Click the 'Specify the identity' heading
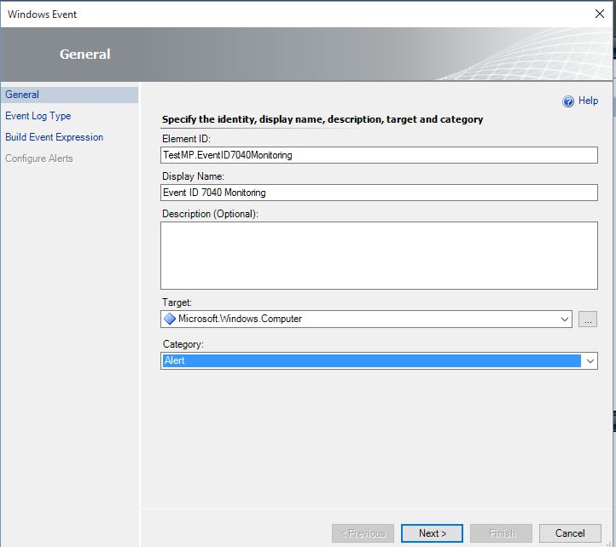This screenshot has height=547, width=616. (x=323, y=119)
